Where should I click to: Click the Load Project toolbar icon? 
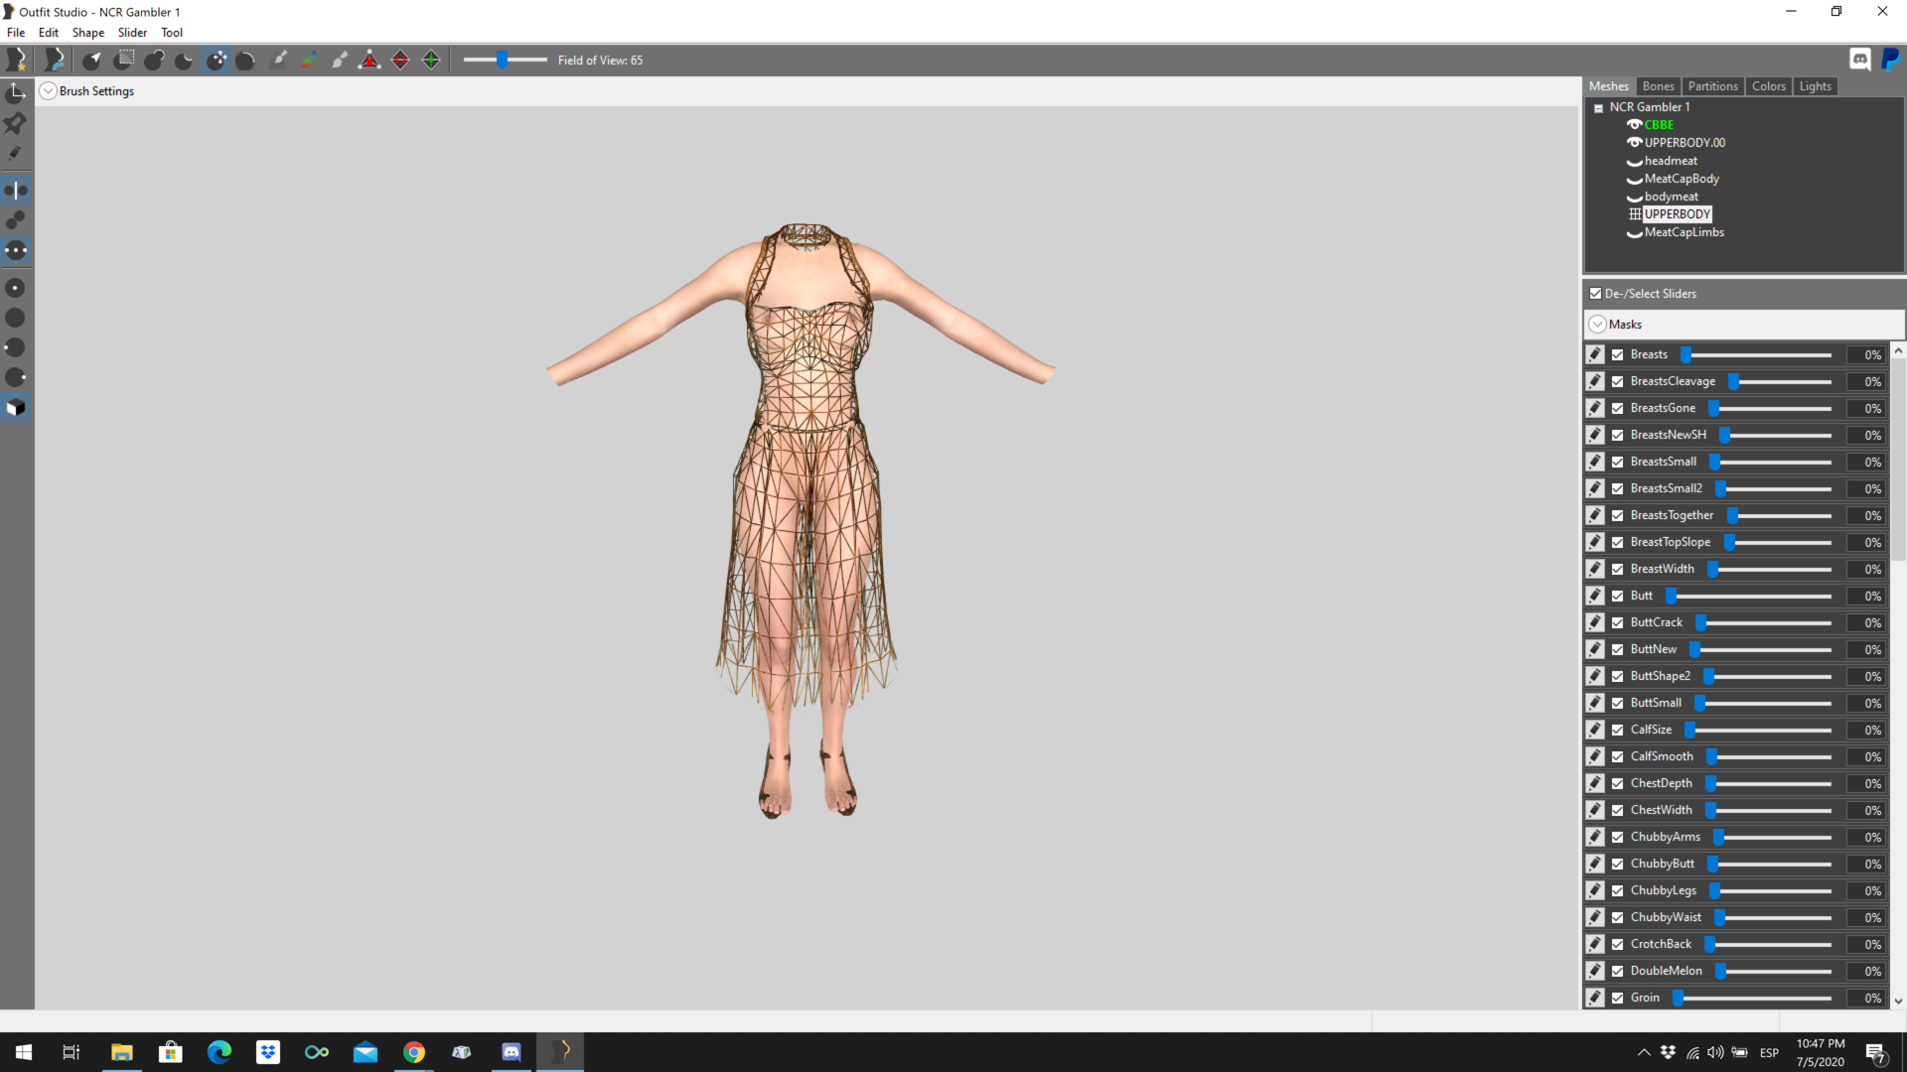55,60
